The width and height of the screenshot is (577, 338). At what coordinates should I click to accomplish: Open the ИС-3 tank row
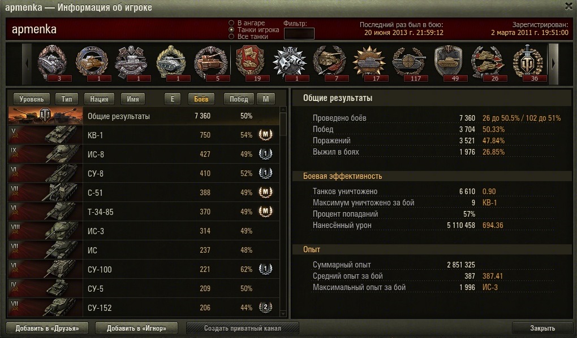pyautogui.click(x=144, y=231)
